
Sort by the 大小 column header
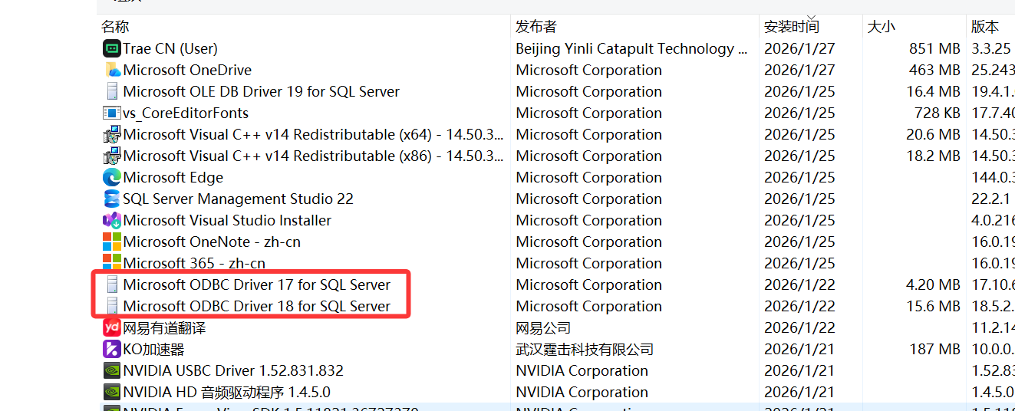(x=881, y=26)
